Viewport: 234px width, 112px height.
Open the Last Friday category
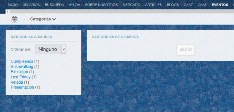(x=20, y=77)
